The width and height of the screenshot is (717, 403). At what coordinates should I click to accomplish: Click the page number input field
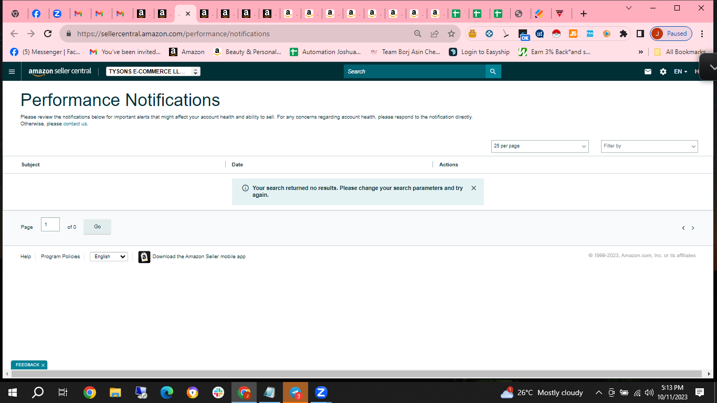point(50,224)
